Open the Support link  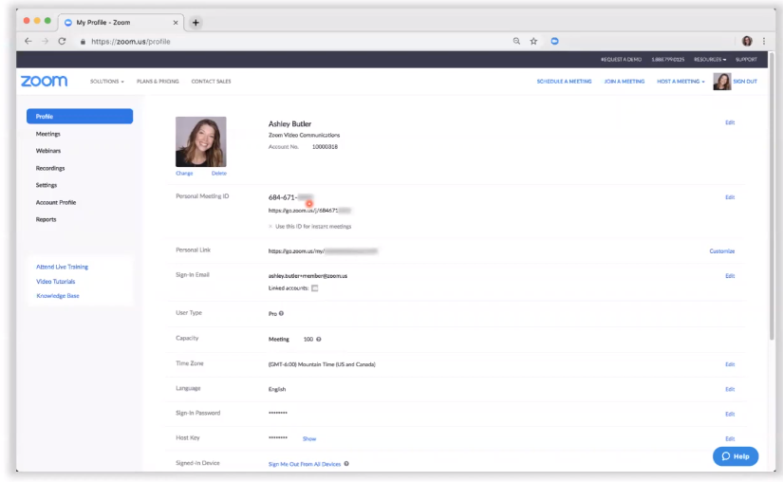click(746, 60)
